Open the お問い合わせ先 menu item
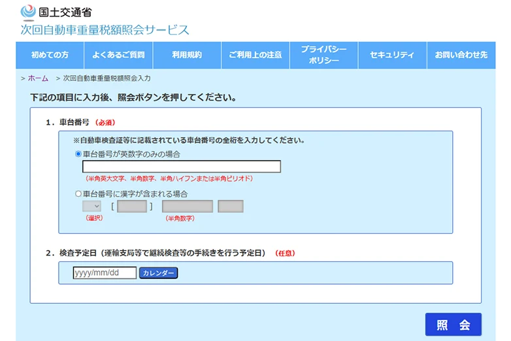511x341 pixels. (461, 55)
